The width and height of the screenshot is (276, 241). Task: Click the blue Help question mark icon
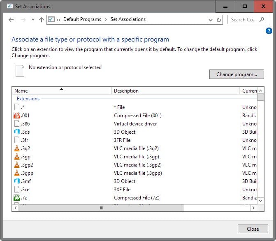pyautogui.click(x=269, y=31)
